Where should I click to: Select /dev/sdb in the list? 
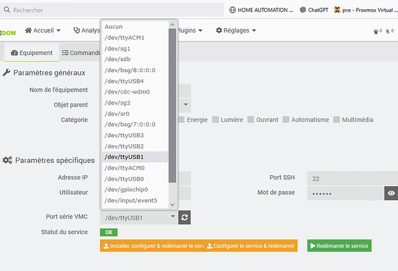coord(135,59)
